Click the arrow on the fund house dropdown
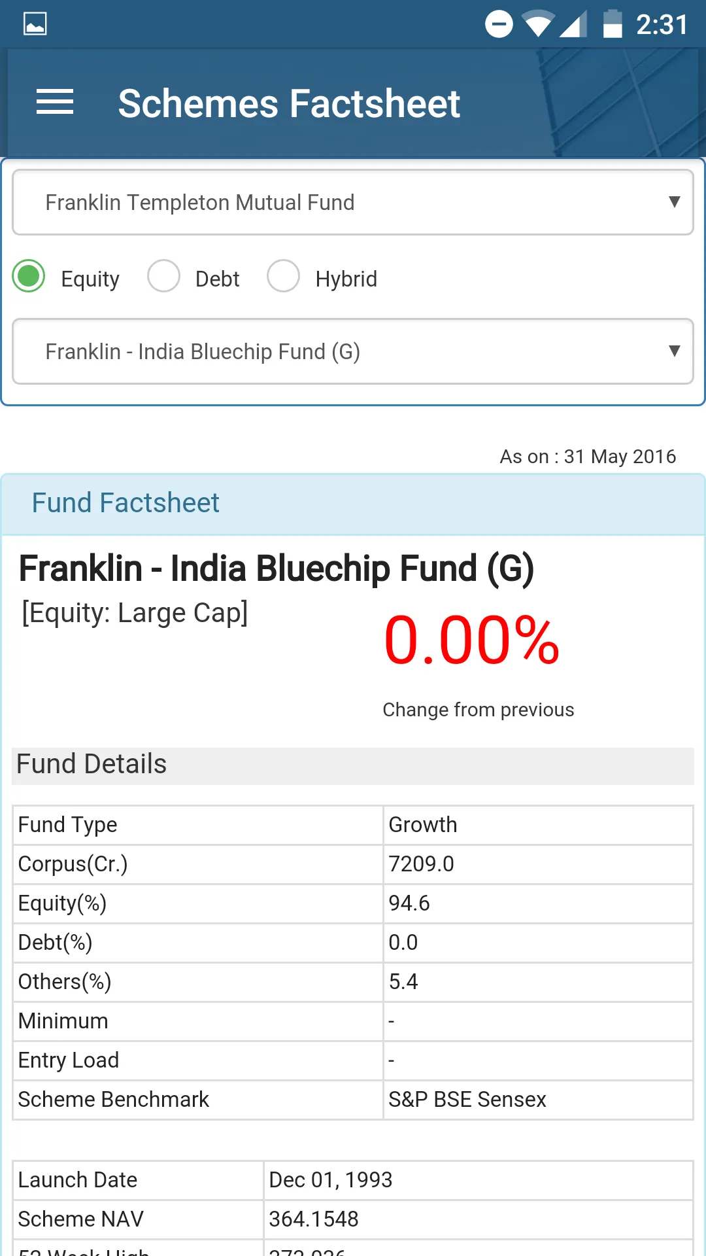This screenshot has width=706, height=1256. [675, 201]
